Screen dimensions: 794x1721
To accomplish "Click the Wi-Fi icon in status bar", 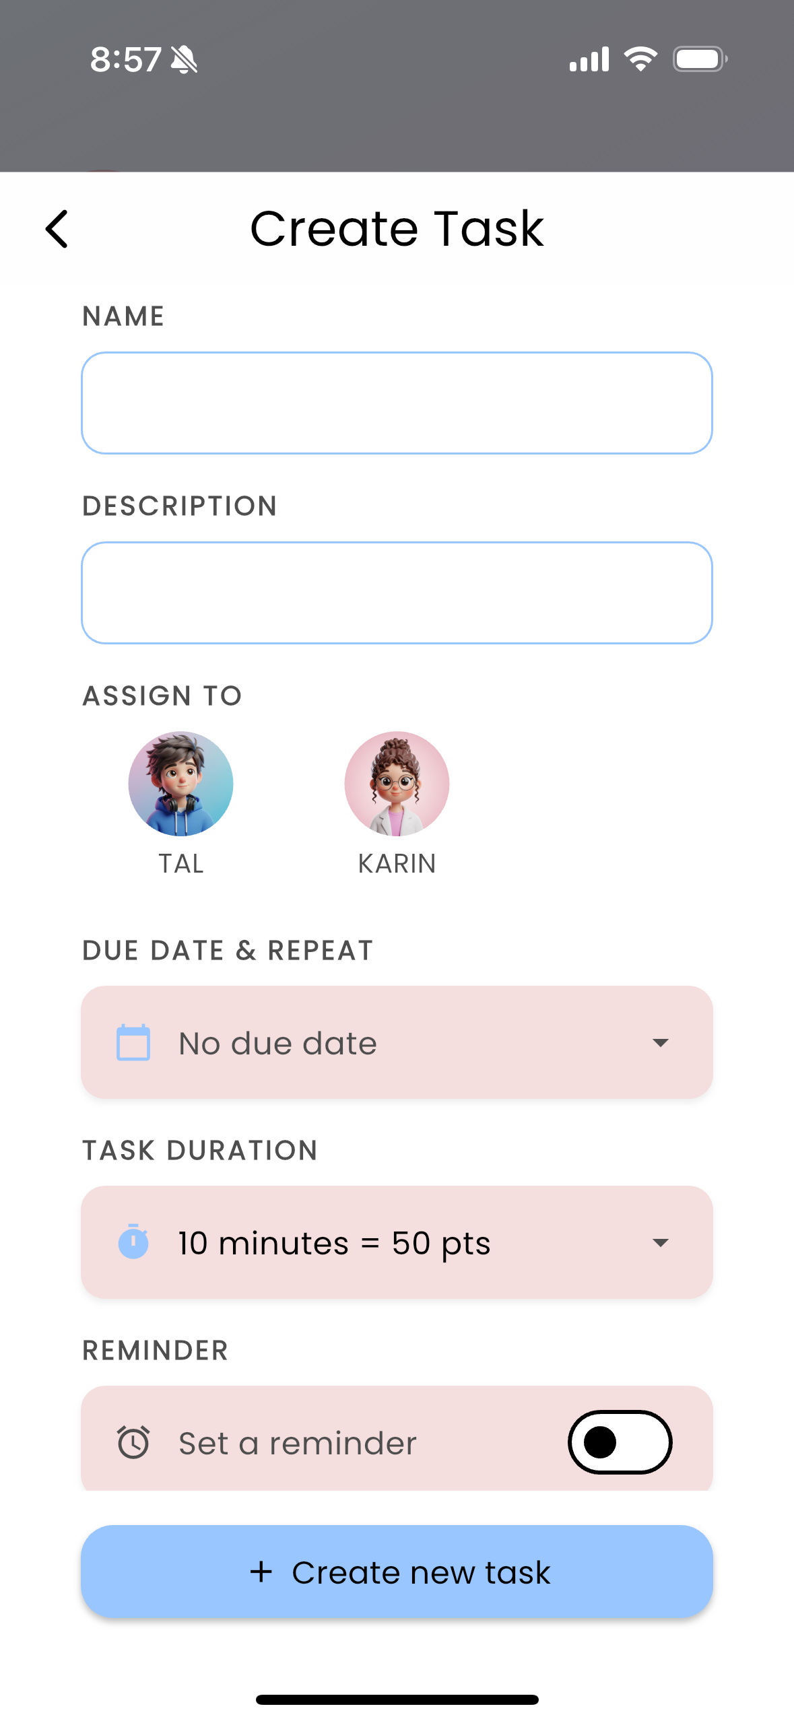I will pos(640,59).
